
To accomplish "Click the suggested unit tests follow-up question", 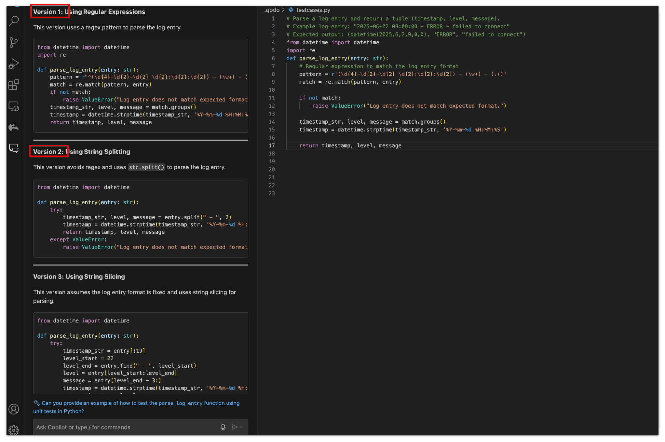I will click(x=136, y=407).
